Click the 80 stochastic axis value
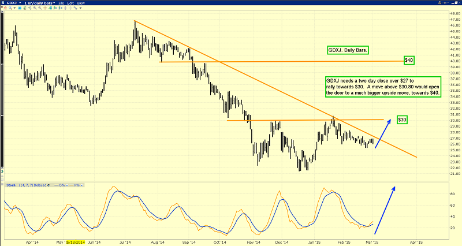This screenshot has width=462, height=246. 452,194
